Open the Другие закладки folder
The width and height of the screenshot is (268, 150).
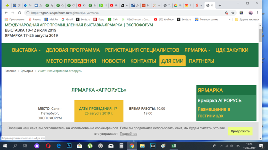coord(247,20)
